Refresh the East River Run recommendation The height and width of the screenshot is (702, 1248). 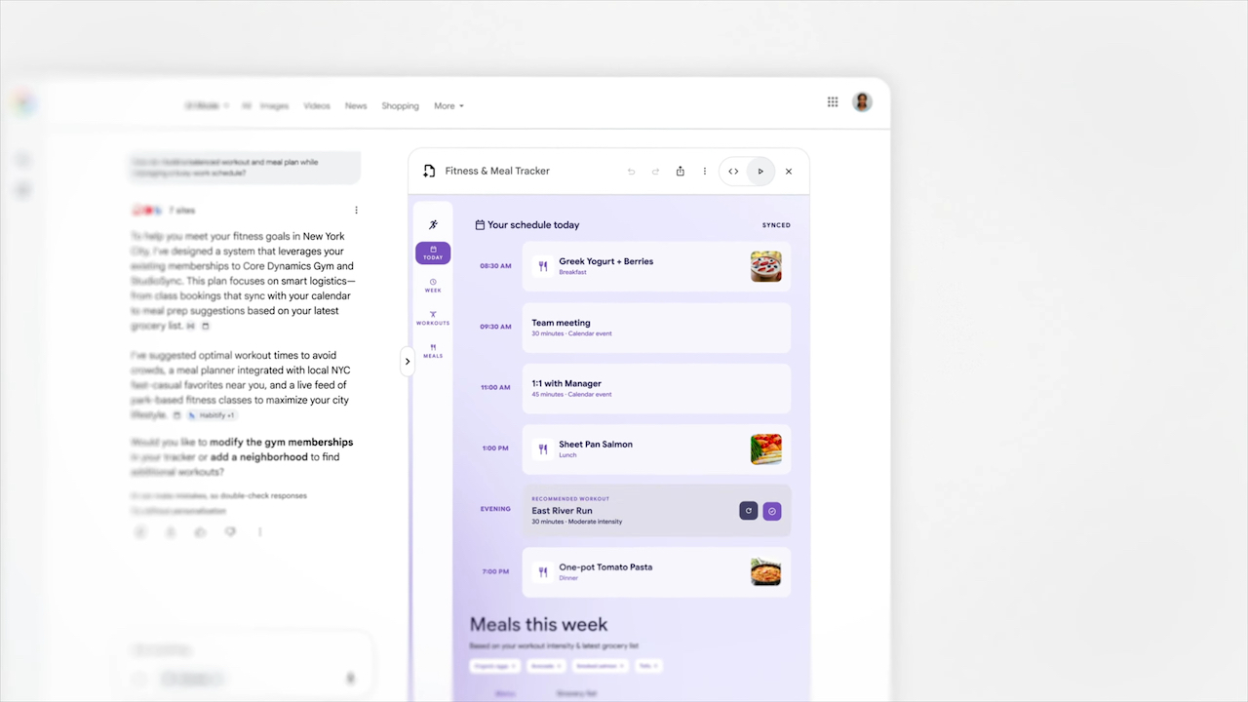(748, 511)
